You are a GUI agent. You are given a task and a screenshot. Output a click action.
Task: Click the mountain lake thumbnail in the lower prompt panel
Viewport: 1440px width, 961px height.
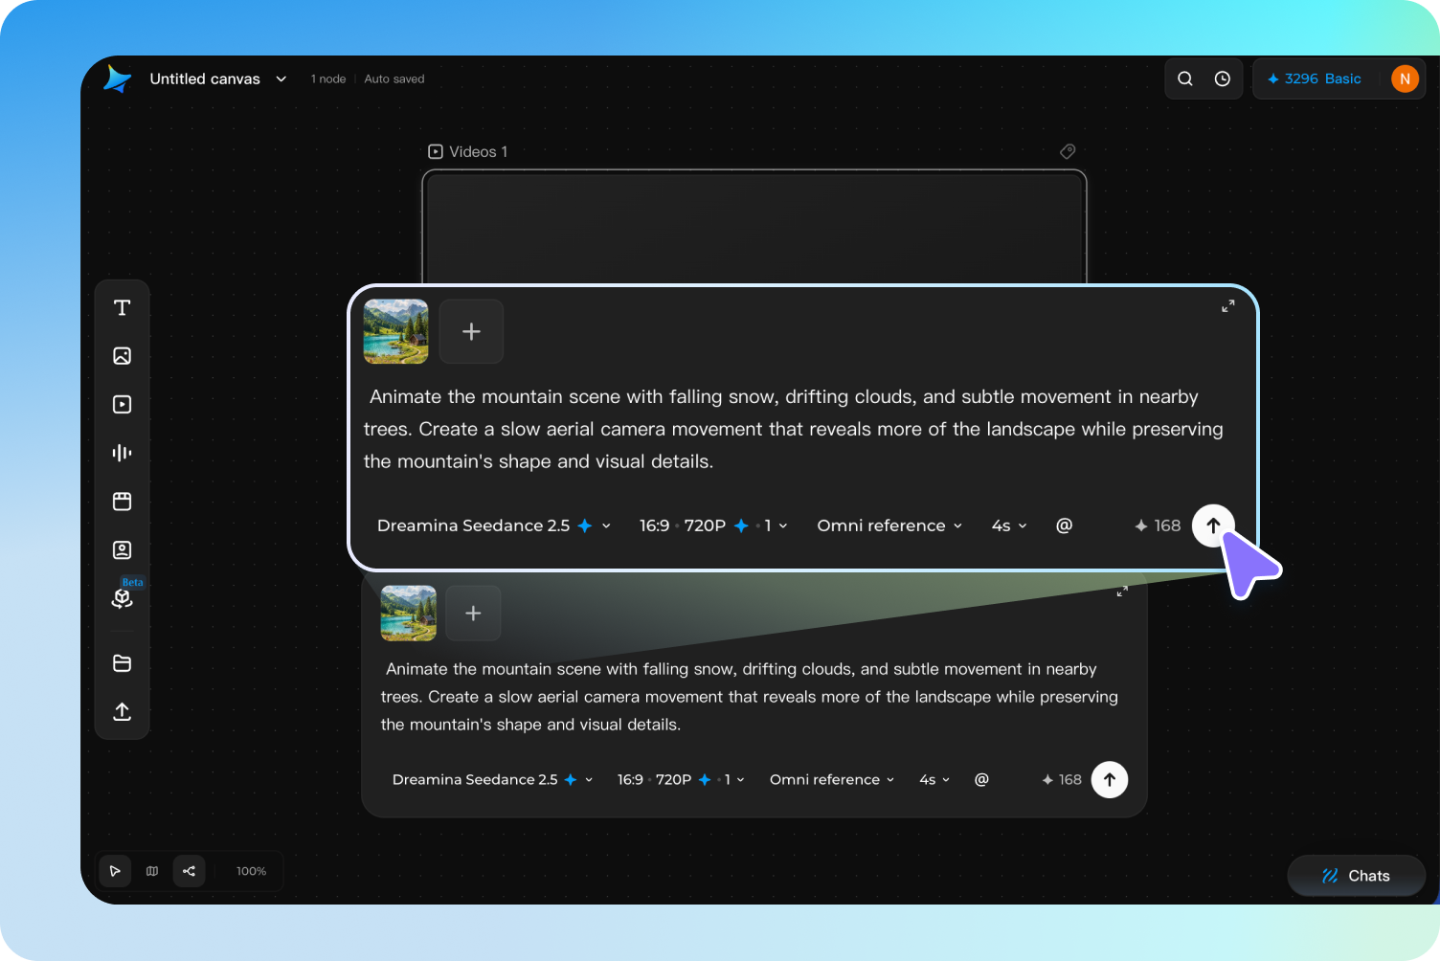pos(409,614)
